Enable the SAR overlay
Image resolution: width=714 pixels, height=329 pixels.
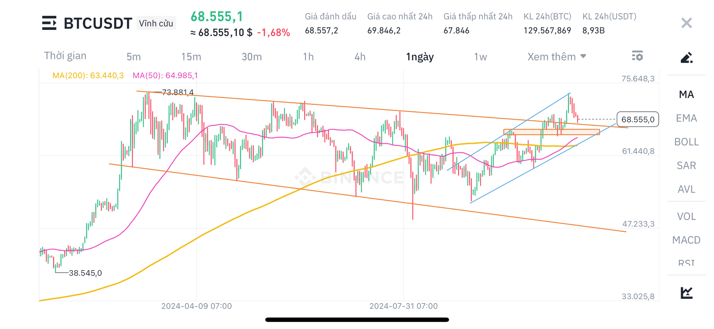[x=686, y=165]
